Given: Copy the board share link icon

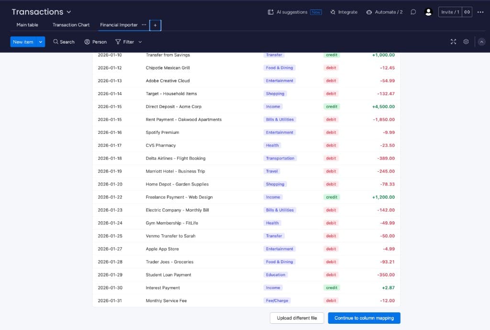Looking at the screenshot, I should (468, 12).
